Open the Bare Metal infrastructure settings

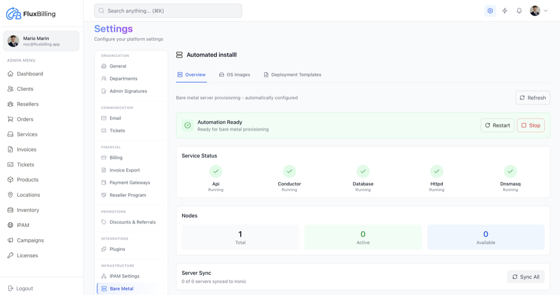tap(122, 288)
